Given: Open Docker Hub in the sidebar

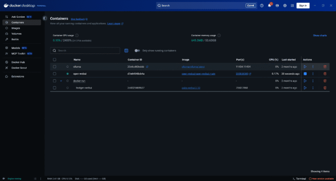Looking at the screenshot, I should pos(22,62).
